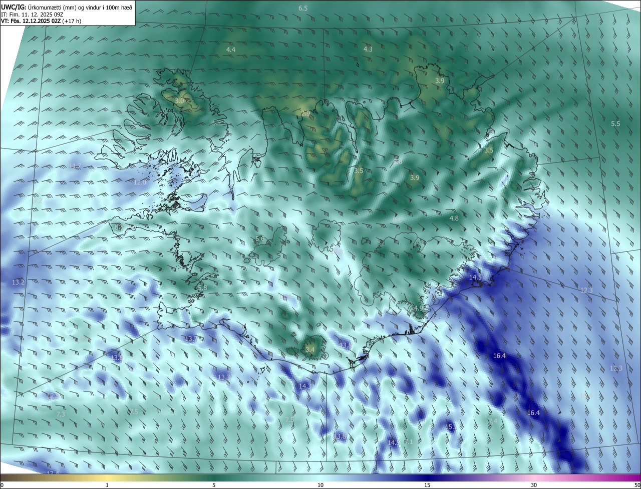Click the 30 tick on the colour scale

[534, 485]
